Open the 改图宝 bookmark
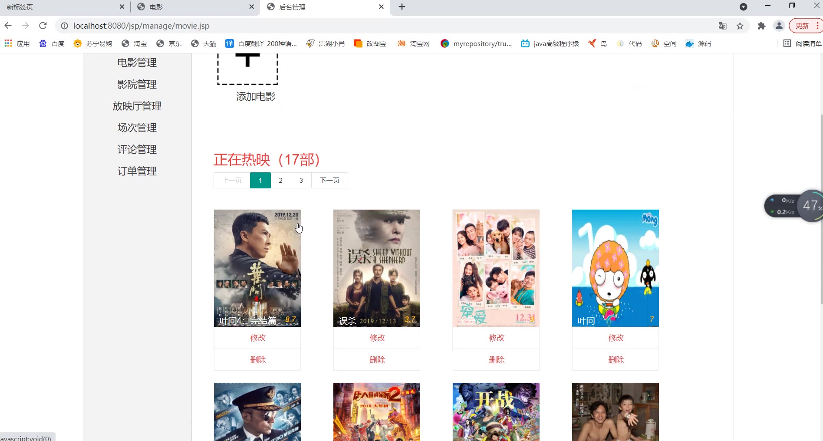Image resolution: width=823 pixels, height=441 pixels. [x=370, y=43]
